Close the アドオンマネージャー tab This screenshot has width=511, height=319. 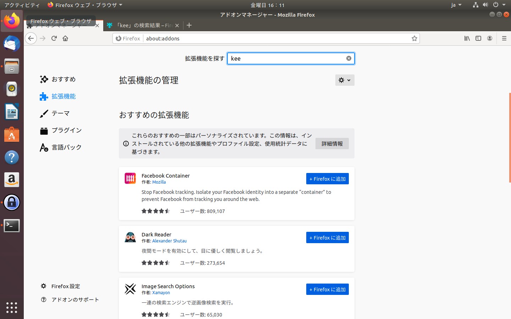click(x=97, y=26)
